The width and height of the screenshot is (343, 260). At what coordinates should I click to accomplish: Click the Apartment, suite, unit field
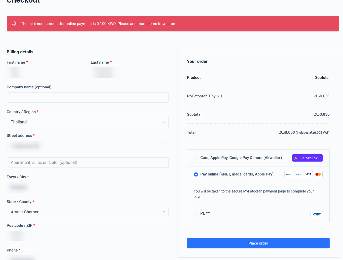point(88,163)
